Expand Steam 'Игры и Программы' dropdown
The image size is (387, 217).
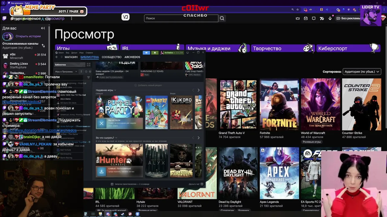[66, 71]
